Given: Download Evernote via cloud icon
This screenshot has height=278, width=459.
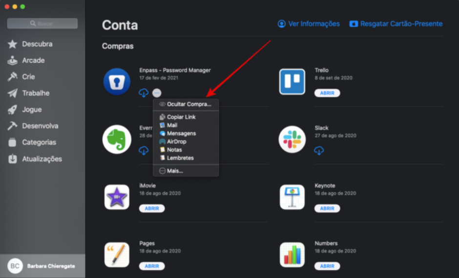Looking at the screenshot, I should (144, 150).
